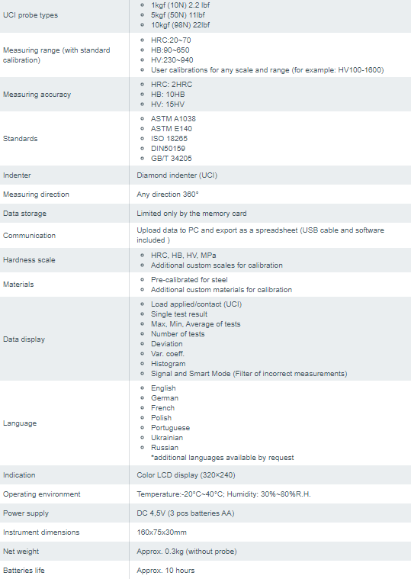Click the Approx. 10 hours battery life value
The width and height of the screenshot is (411, 579).
click(165, 571)
